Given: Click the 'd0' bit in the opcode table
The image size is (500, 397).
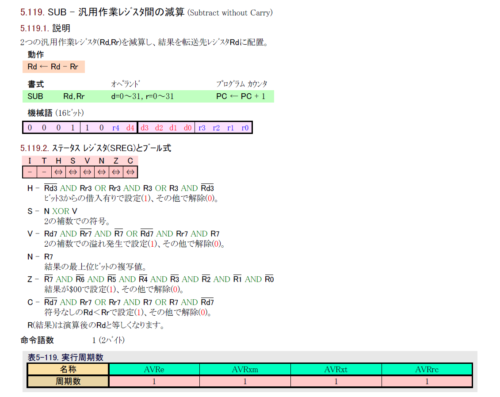Looking at the screenshot, I should click(187, 128).
